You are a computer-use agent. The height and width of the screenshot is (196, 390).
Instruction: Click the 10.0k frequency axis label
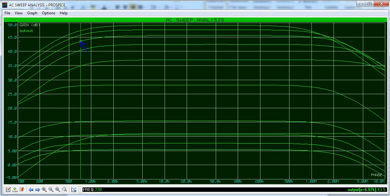point(164,181)
